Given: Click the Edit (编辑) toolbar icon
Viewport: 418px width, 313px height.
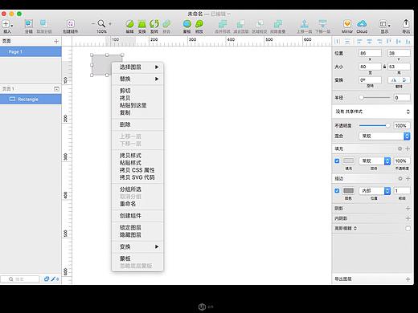Looking at the screenshot, I should tap(130, 24).
